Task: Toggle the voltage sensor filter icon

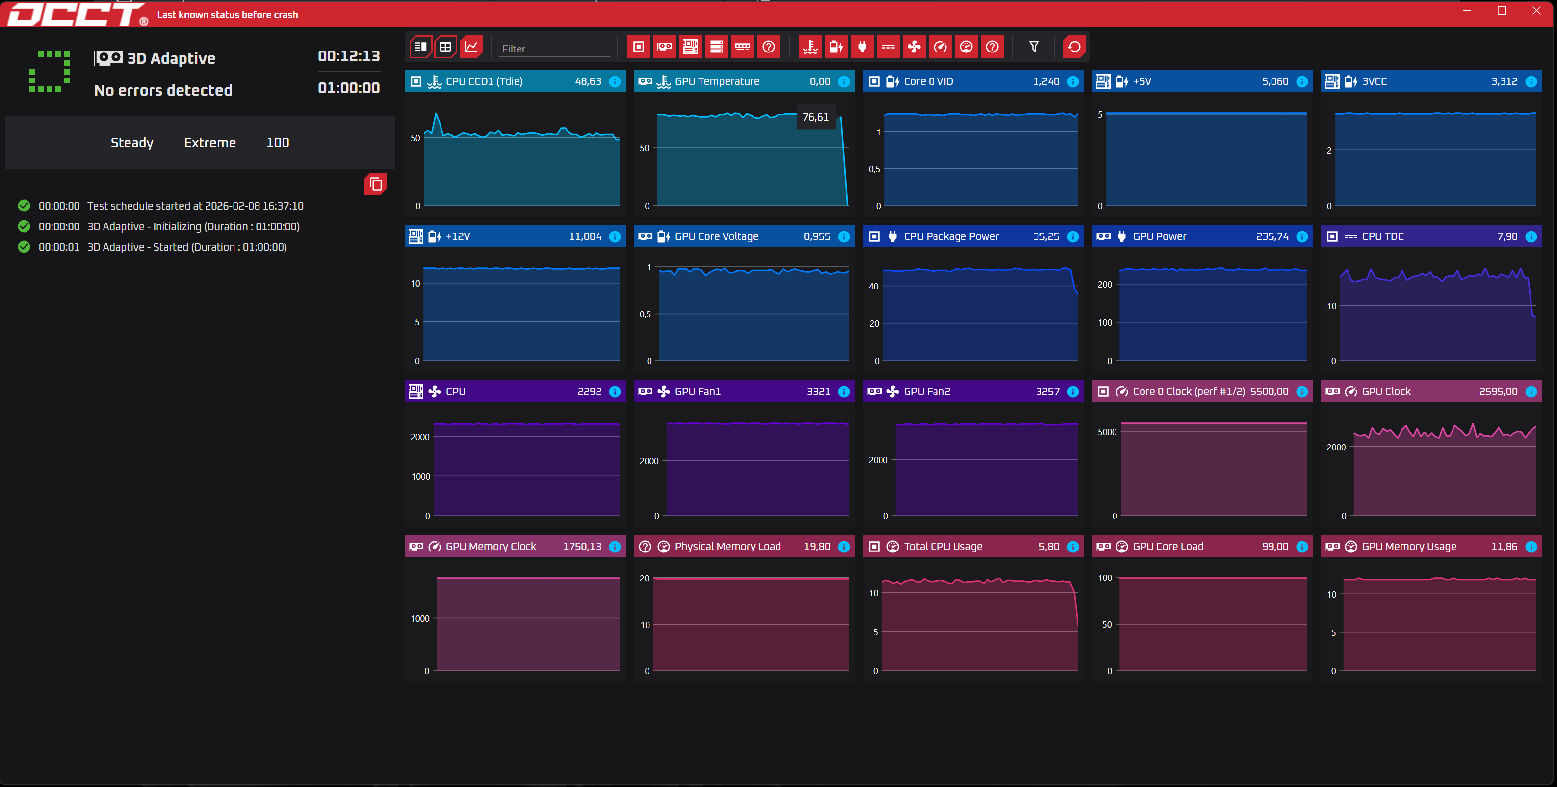Action: point(836,47)
